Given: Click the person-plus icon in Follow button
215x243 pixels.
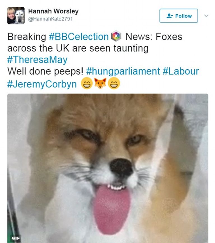Looking at the screenshot, I should click(170, 16).
